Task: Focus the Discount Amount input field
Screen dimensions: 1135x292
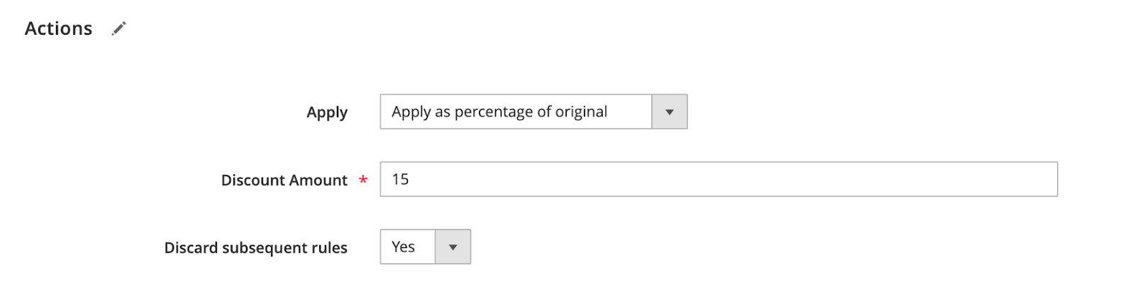Action: (718, 179)
